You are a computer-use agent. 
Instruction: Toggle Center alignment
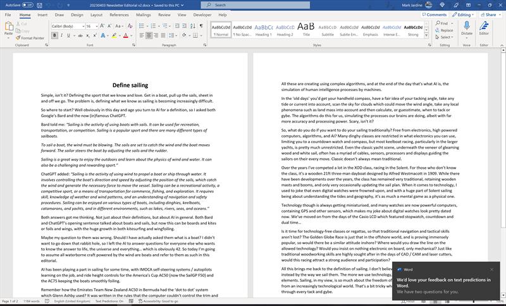(x=149, y=35)
